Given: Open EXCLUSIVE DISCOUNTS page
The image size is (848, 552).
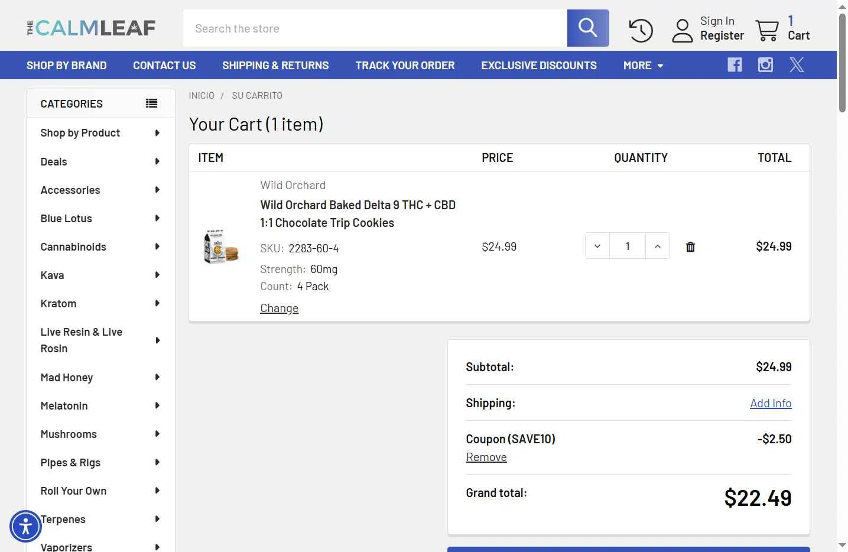Looking at the screenshot, I should pos(539,65).
